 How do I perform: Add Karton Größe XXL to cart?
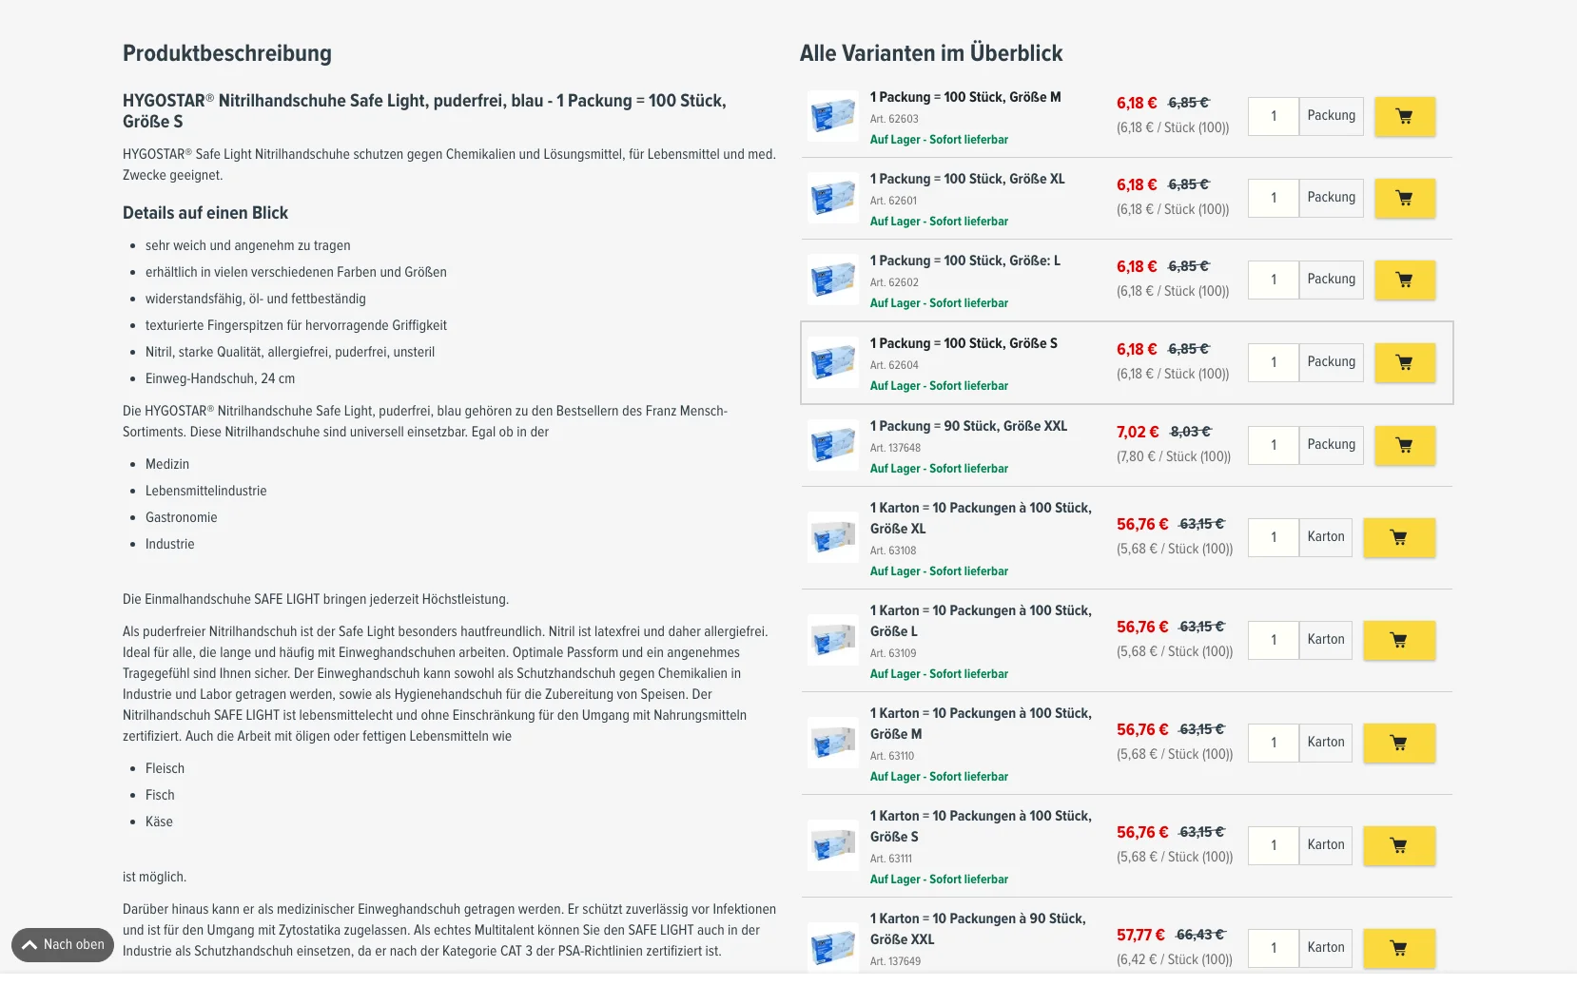[1399, 948]
